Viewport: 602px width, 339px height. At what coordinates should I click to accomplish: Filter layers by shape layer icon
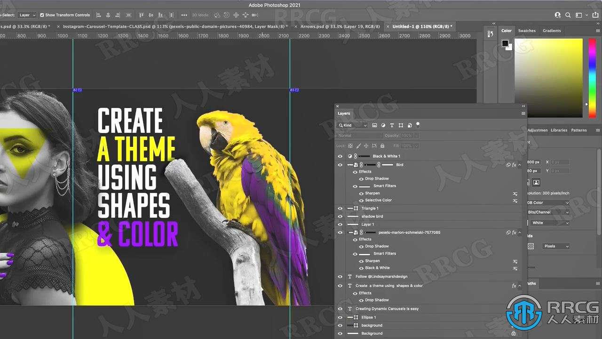[401, 125]
